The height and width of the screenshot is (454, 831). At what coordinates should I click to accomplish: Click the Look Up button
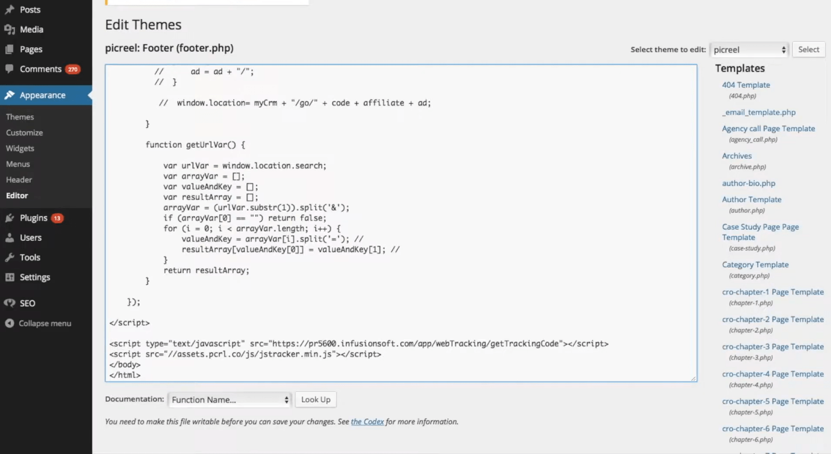point(316,400)
